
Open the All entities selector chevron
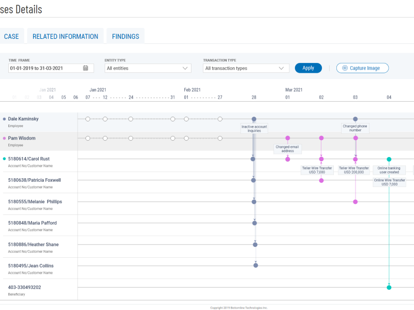point(186,68)
